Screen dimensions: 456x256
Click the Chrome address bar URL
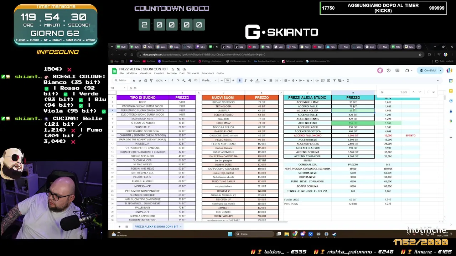[x=204, y=54]
